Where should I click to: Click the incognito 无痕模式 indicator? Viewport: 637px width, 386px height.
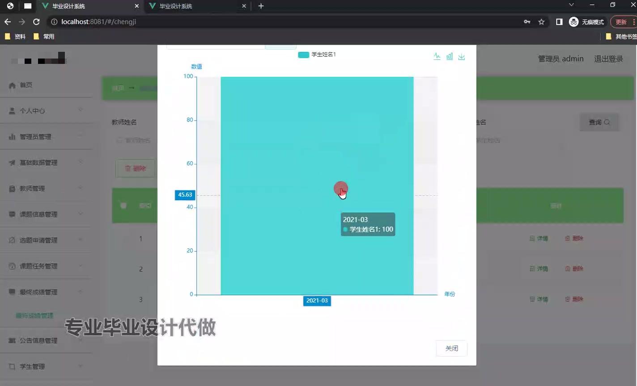(x=586, y=21)
